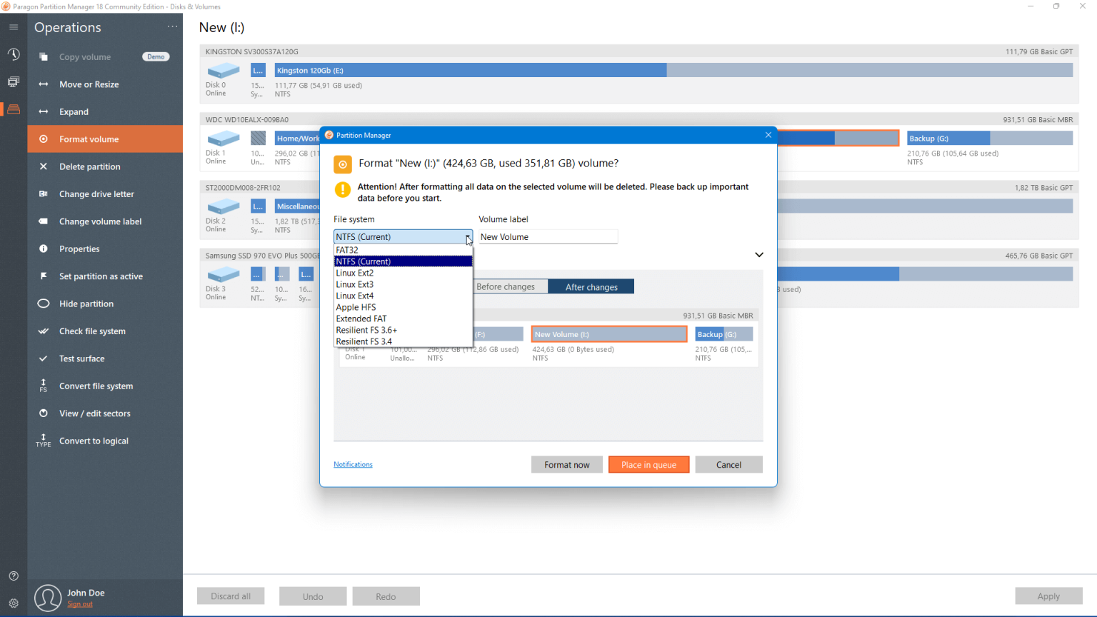
Task: Click inside the Volume label field
Action: click(548, 236)
